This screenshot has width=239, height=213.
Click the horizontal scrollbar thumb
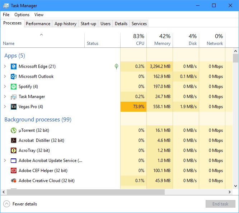(x=86, y=192)
